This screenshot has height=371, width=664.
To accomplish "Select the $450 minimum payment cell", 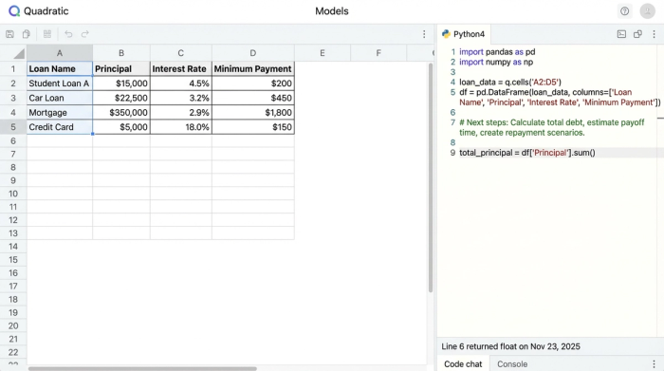I will coord(253,98).
